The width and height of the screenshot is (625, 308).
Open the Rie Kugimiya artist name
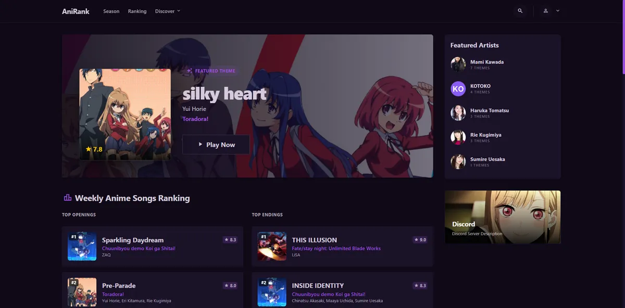tap(486, 135)
